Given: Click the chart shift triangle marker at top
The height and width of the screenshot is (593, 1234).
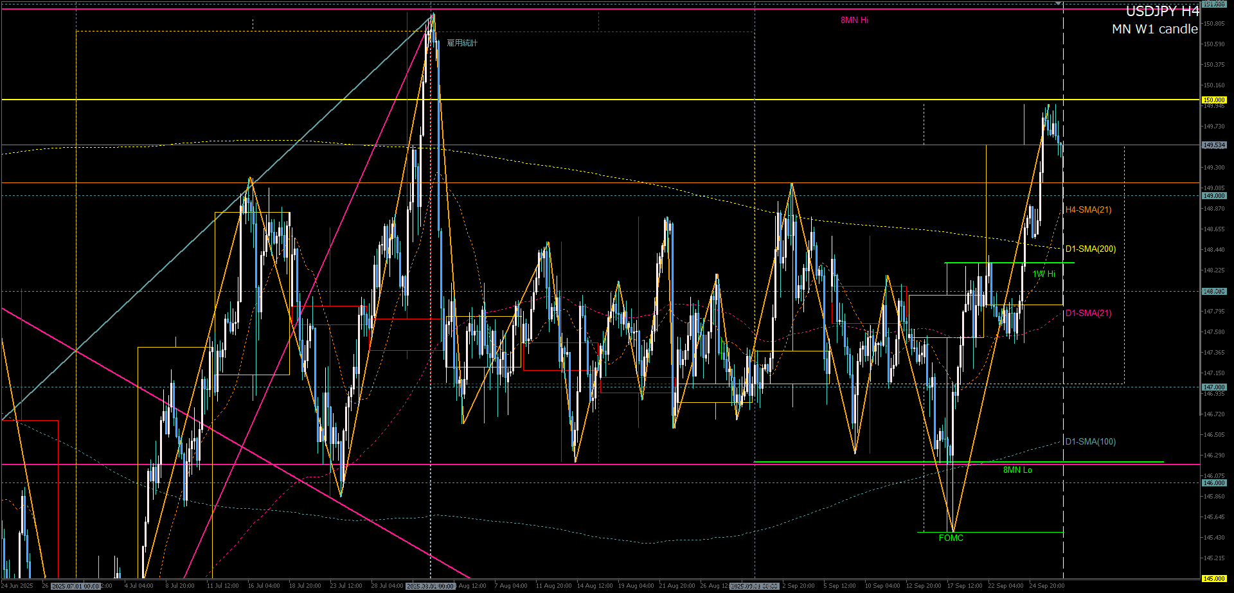Looking at the screenshot, I should click(1058, 4).
